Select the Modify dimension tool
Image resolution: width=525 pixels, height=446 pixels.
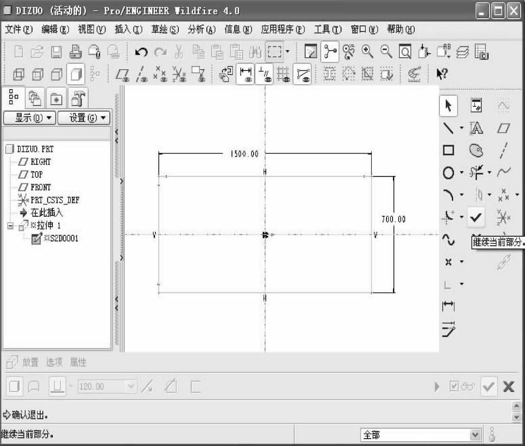click(x=448, y=329)
